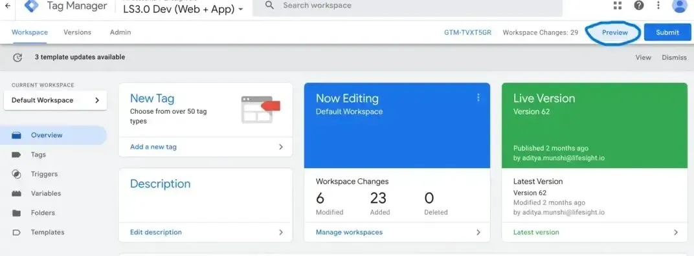Click the template updates refresh icon
This screenshot has width=694, height=256.
pyautogui.click(x=17, y=57)
